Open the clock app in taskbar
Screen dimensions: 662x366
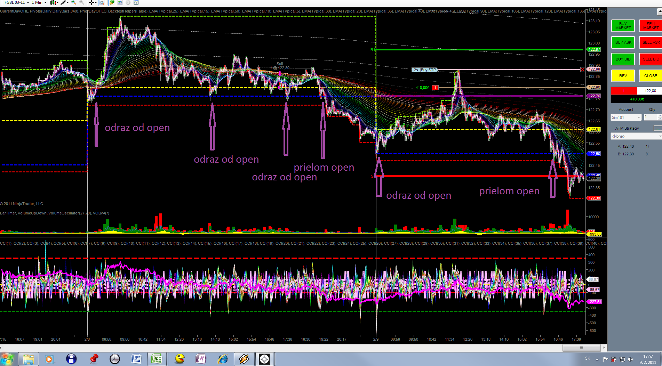(x=114, y=359)
